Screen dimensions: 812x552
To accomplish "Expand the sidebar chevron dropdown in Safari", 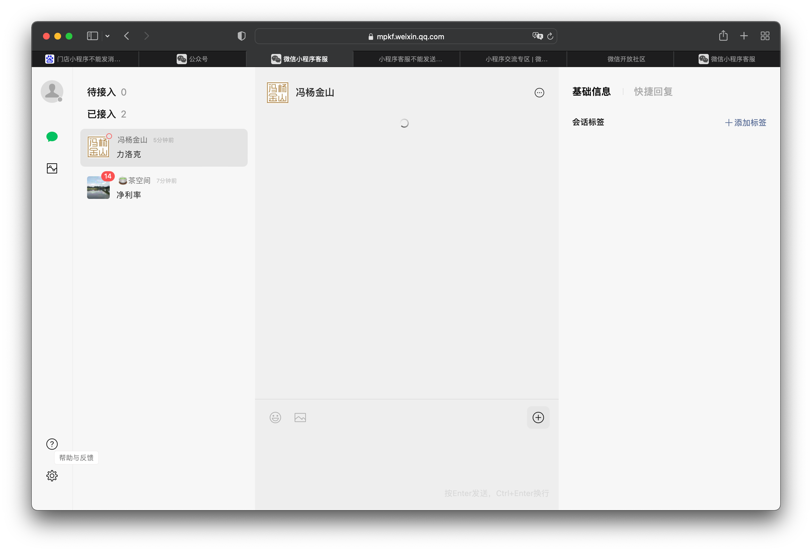I will (x=108, y=36).
